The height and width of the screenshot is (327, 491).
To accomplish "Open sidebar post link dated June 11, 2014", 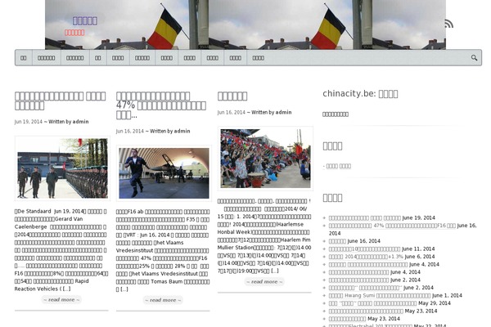I will tap(364, 249).
